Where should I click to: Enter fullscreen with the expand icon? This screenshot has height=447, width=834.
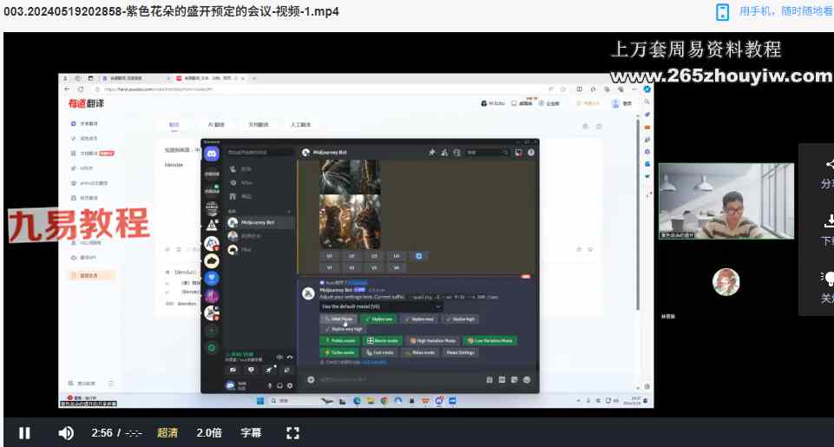pyautogui.click(x=293, y=433)
